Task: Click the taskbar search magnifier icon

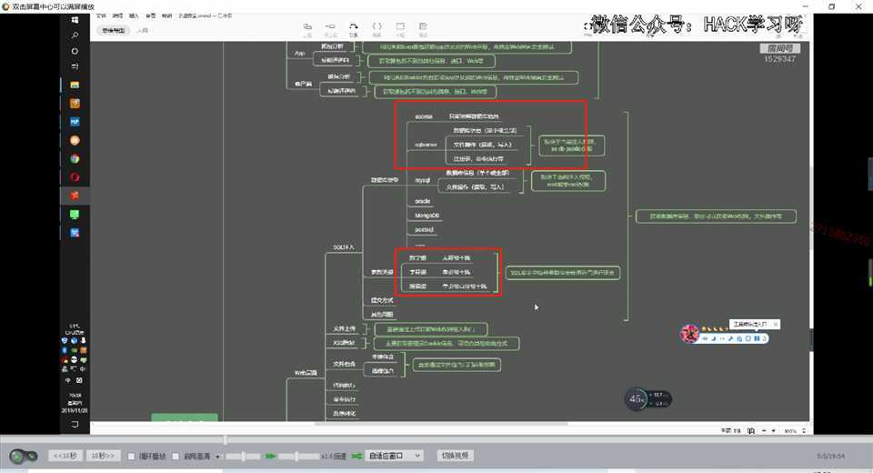Action: click(x=75, y=35)
